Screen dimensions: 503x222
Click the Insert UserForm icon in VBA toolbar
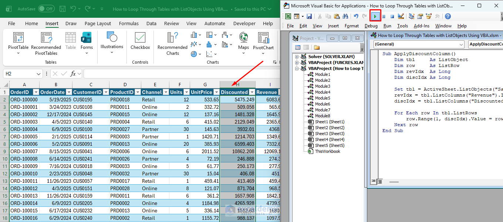coord(297,16)
